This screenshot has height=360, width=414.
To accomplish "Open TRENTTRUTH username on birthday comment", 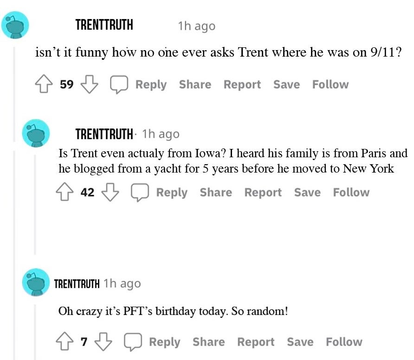I will point(77,283).
